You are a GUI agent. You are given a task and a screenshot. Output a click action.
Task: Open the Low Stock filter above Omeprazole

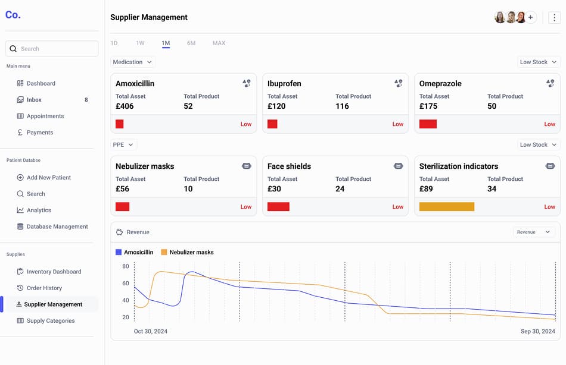[x=538, y=62]
